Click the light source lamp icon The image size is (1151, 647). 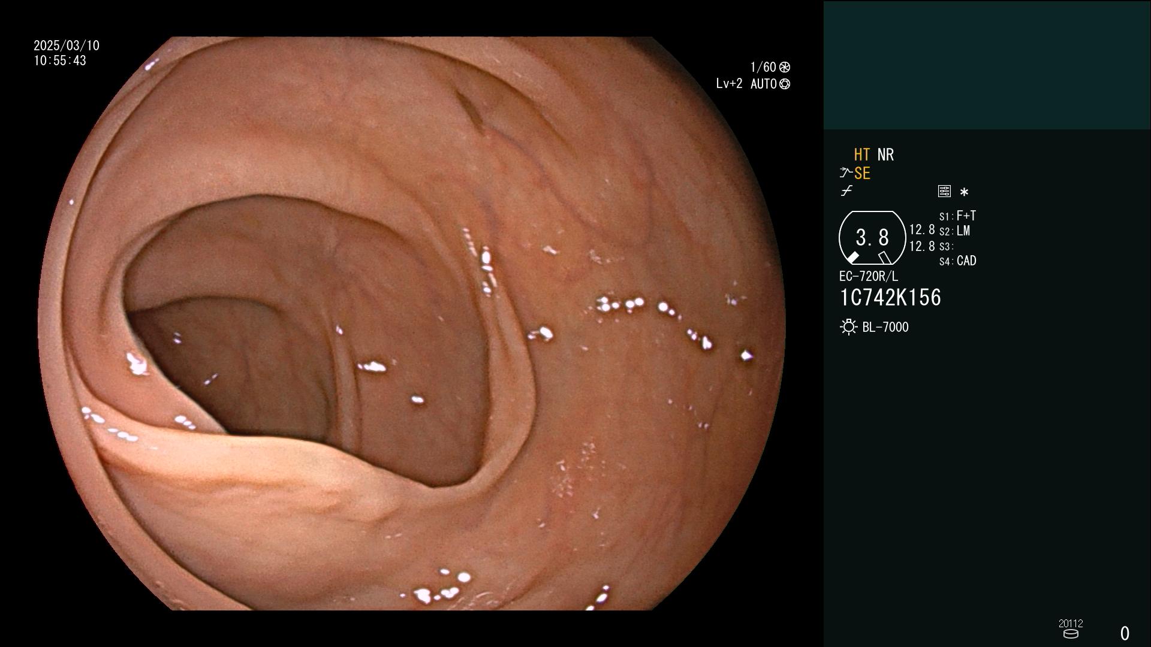[x=848, y=327]
